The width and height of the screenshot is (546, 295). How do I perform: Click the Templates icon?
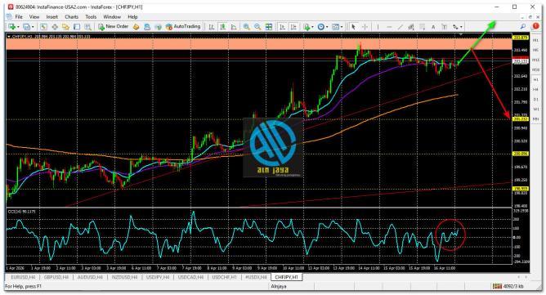click(335, 27)
